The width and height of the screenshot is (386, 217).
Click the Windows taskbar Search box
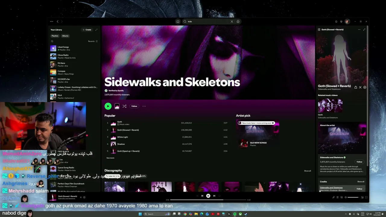pyautogui.click(x=157, y=214)
